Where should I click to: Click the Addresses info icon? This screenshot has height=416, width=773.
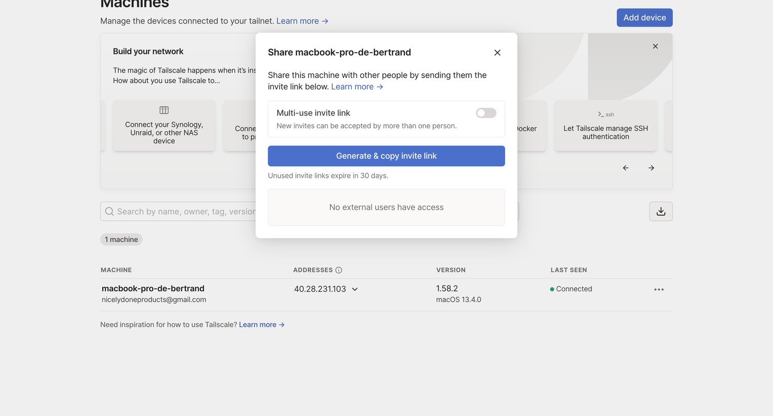[338, 270]
